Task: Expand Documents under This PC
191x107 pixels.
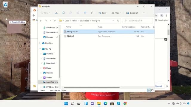Action: (x=41, y=59)
